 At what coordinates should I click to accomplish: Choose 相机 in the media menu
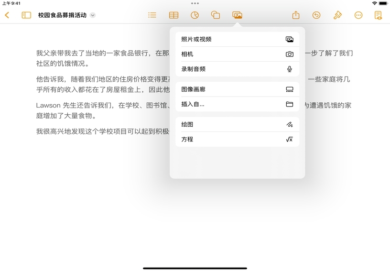(x=237, y=54)
